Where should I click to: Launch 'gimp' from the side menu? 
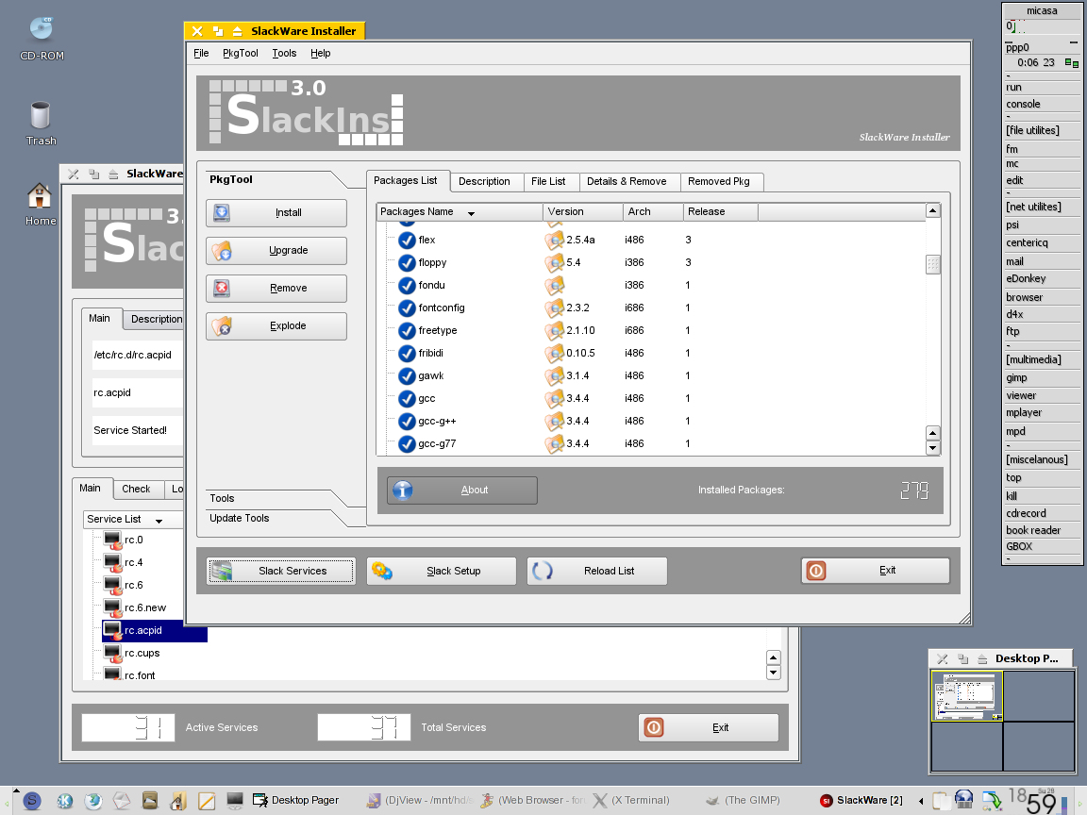1042,377
